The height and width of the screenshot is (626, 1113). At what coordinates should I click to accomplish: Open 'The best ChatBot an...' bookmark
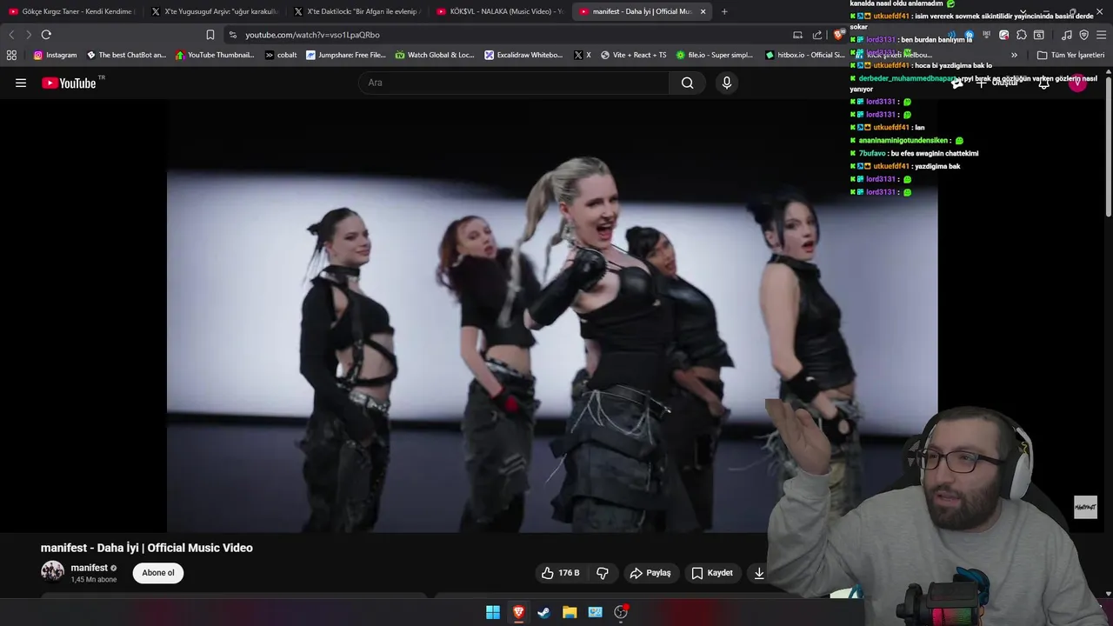tap(126, 55)
